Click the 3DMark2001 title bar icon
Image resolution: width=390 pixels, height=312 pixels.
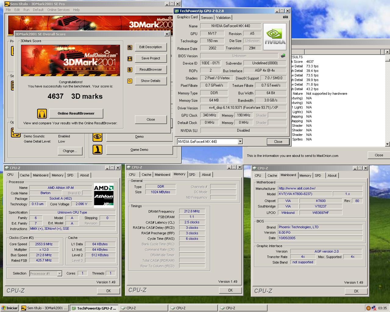(x=7, y=4)
